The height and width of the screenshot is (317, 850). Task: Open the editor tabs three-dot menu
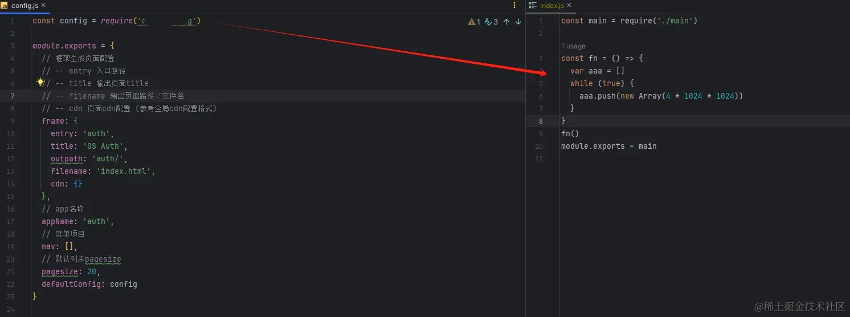pos(514,5)
